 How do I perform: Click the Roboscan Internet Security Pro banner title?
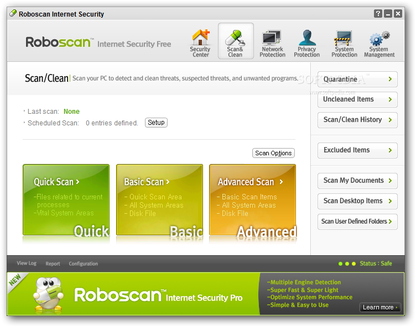(x=158, y=295)
